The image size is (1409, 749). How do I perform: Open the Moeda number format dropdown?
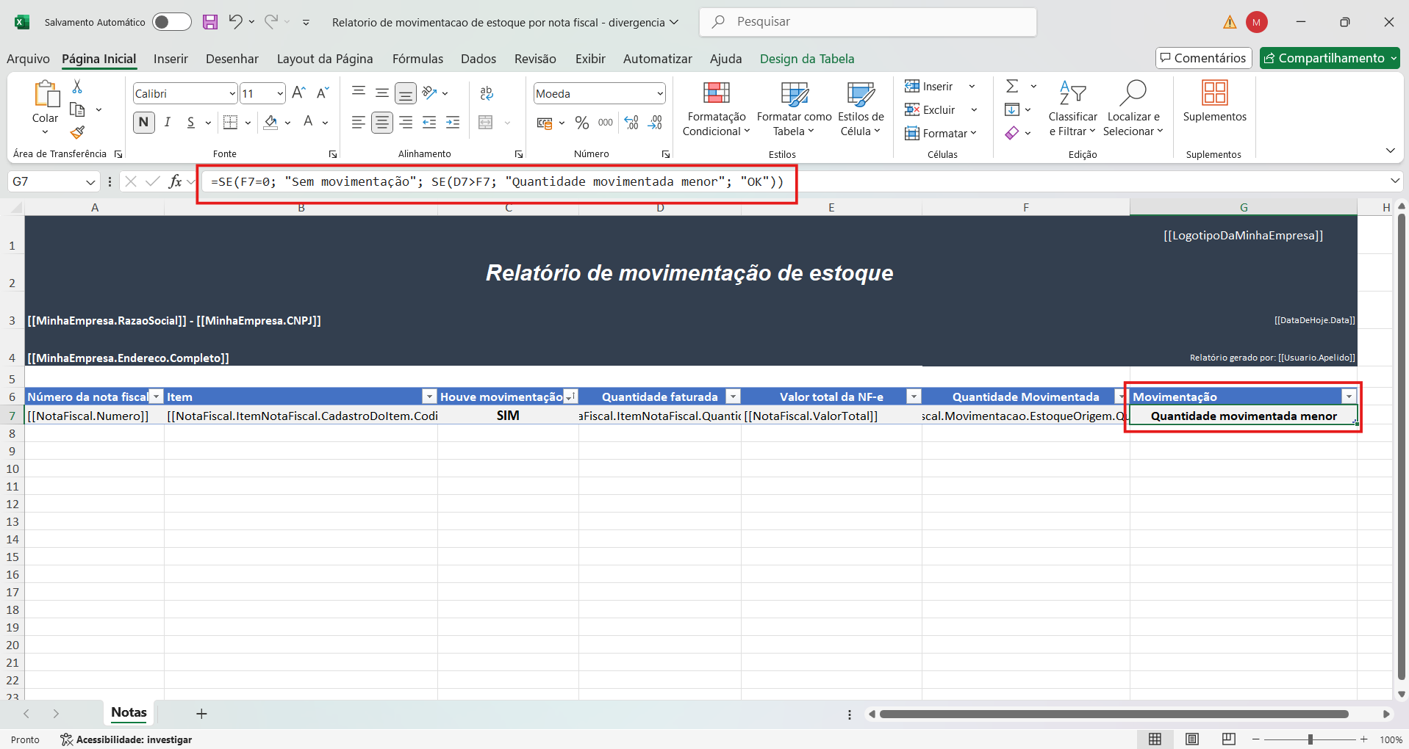(660, 93)
